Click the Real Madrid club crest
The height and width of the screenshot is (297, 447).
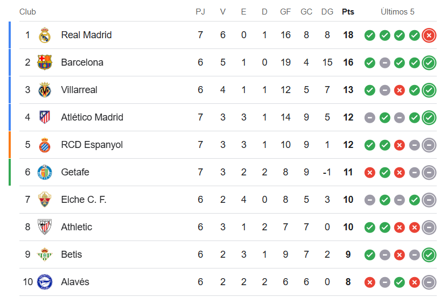45,36
